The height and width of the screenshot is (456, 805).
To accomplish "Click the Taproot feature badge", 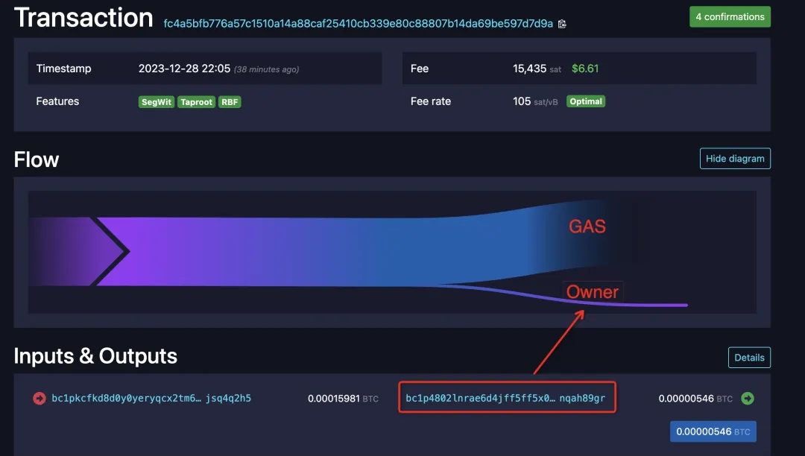I will pos(197,102).
